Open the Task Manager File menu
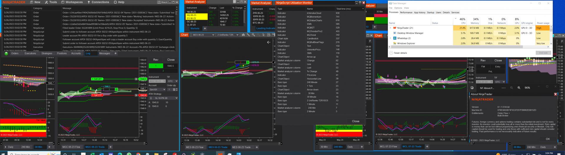The width and height of the screenshot is (565, 155). (x=390, y=8)
